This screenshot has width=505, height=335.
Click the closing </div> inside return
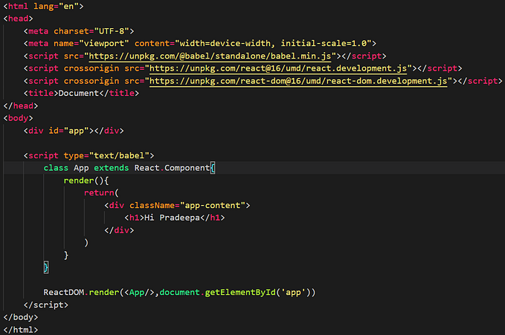119,230
